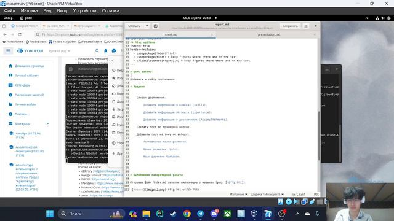Open the messages chat bubble icon
Viewport: 394px width, 221px height.
pos(114,50)
